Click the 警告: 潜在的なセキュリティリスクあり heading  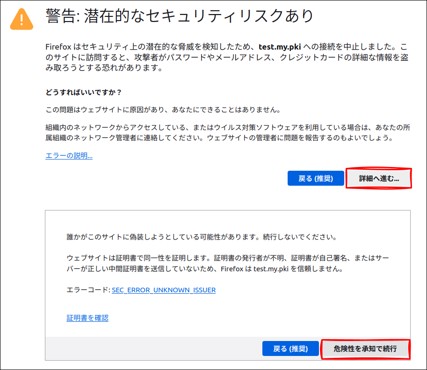pos(180,16)
